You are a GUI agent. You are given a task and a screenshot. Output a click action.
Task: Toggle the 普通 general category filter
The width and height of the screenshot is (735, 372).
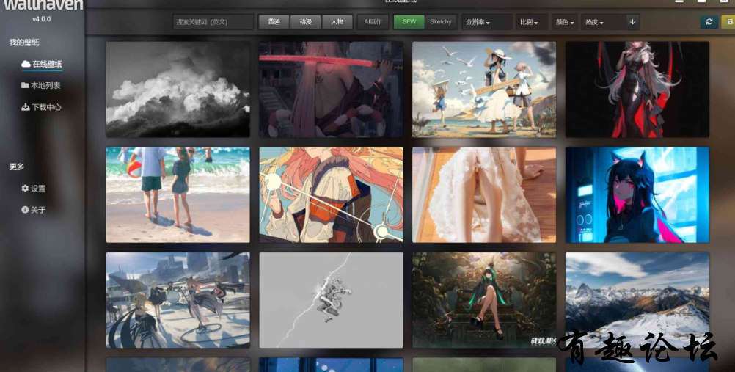274,22
